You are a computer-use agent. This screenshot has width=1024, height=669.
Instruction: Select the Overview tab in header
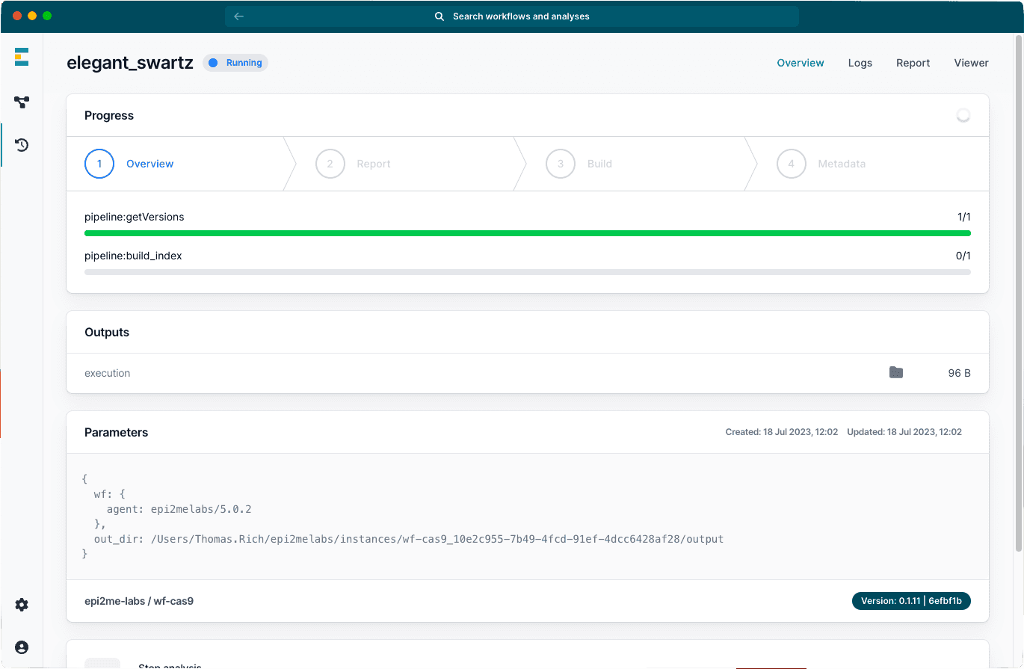(800, 63)
